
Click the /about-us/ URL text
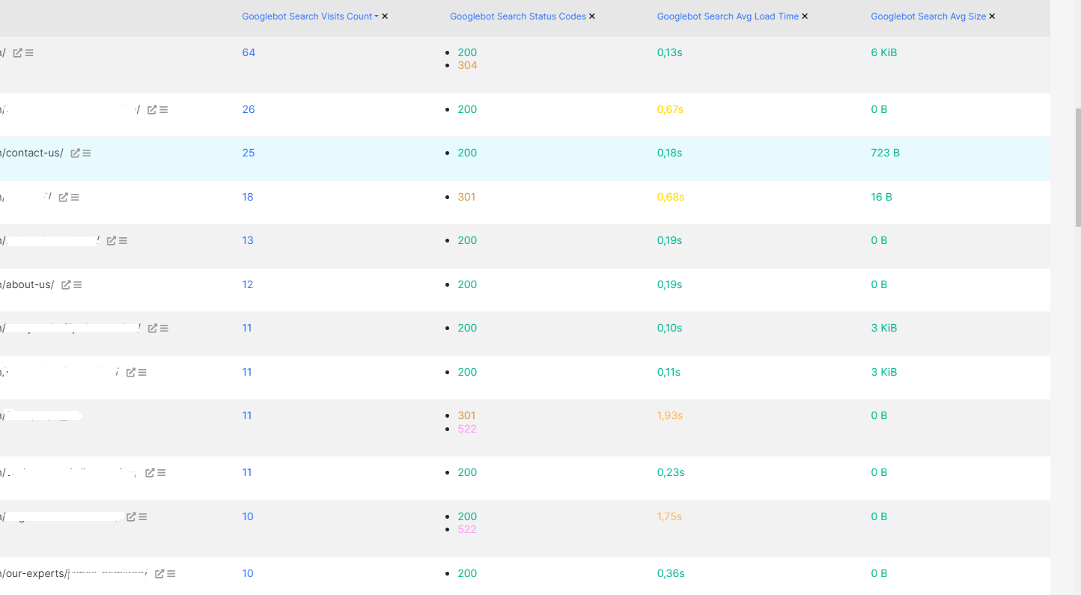click(x=28, y=285)
